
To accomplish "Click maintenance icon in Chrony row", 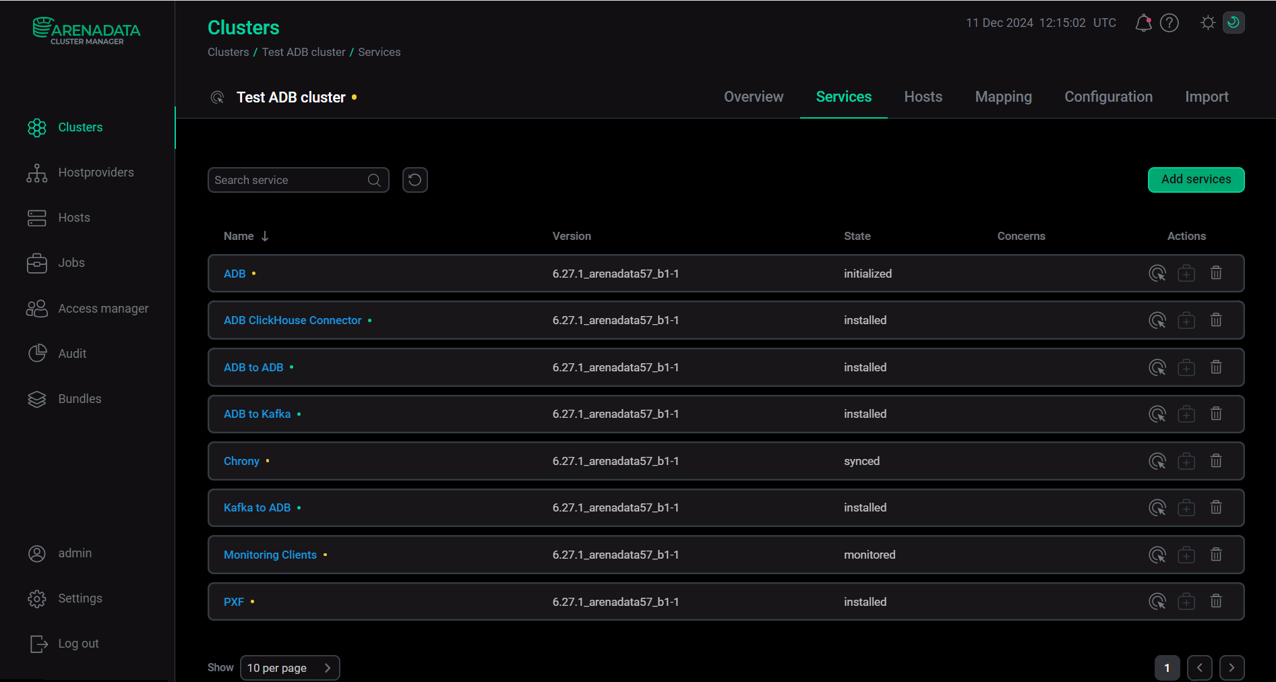I will point(1186,461).
